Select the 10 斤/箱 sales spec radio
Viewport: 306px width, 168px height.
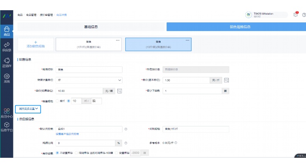tap(69, 101)
